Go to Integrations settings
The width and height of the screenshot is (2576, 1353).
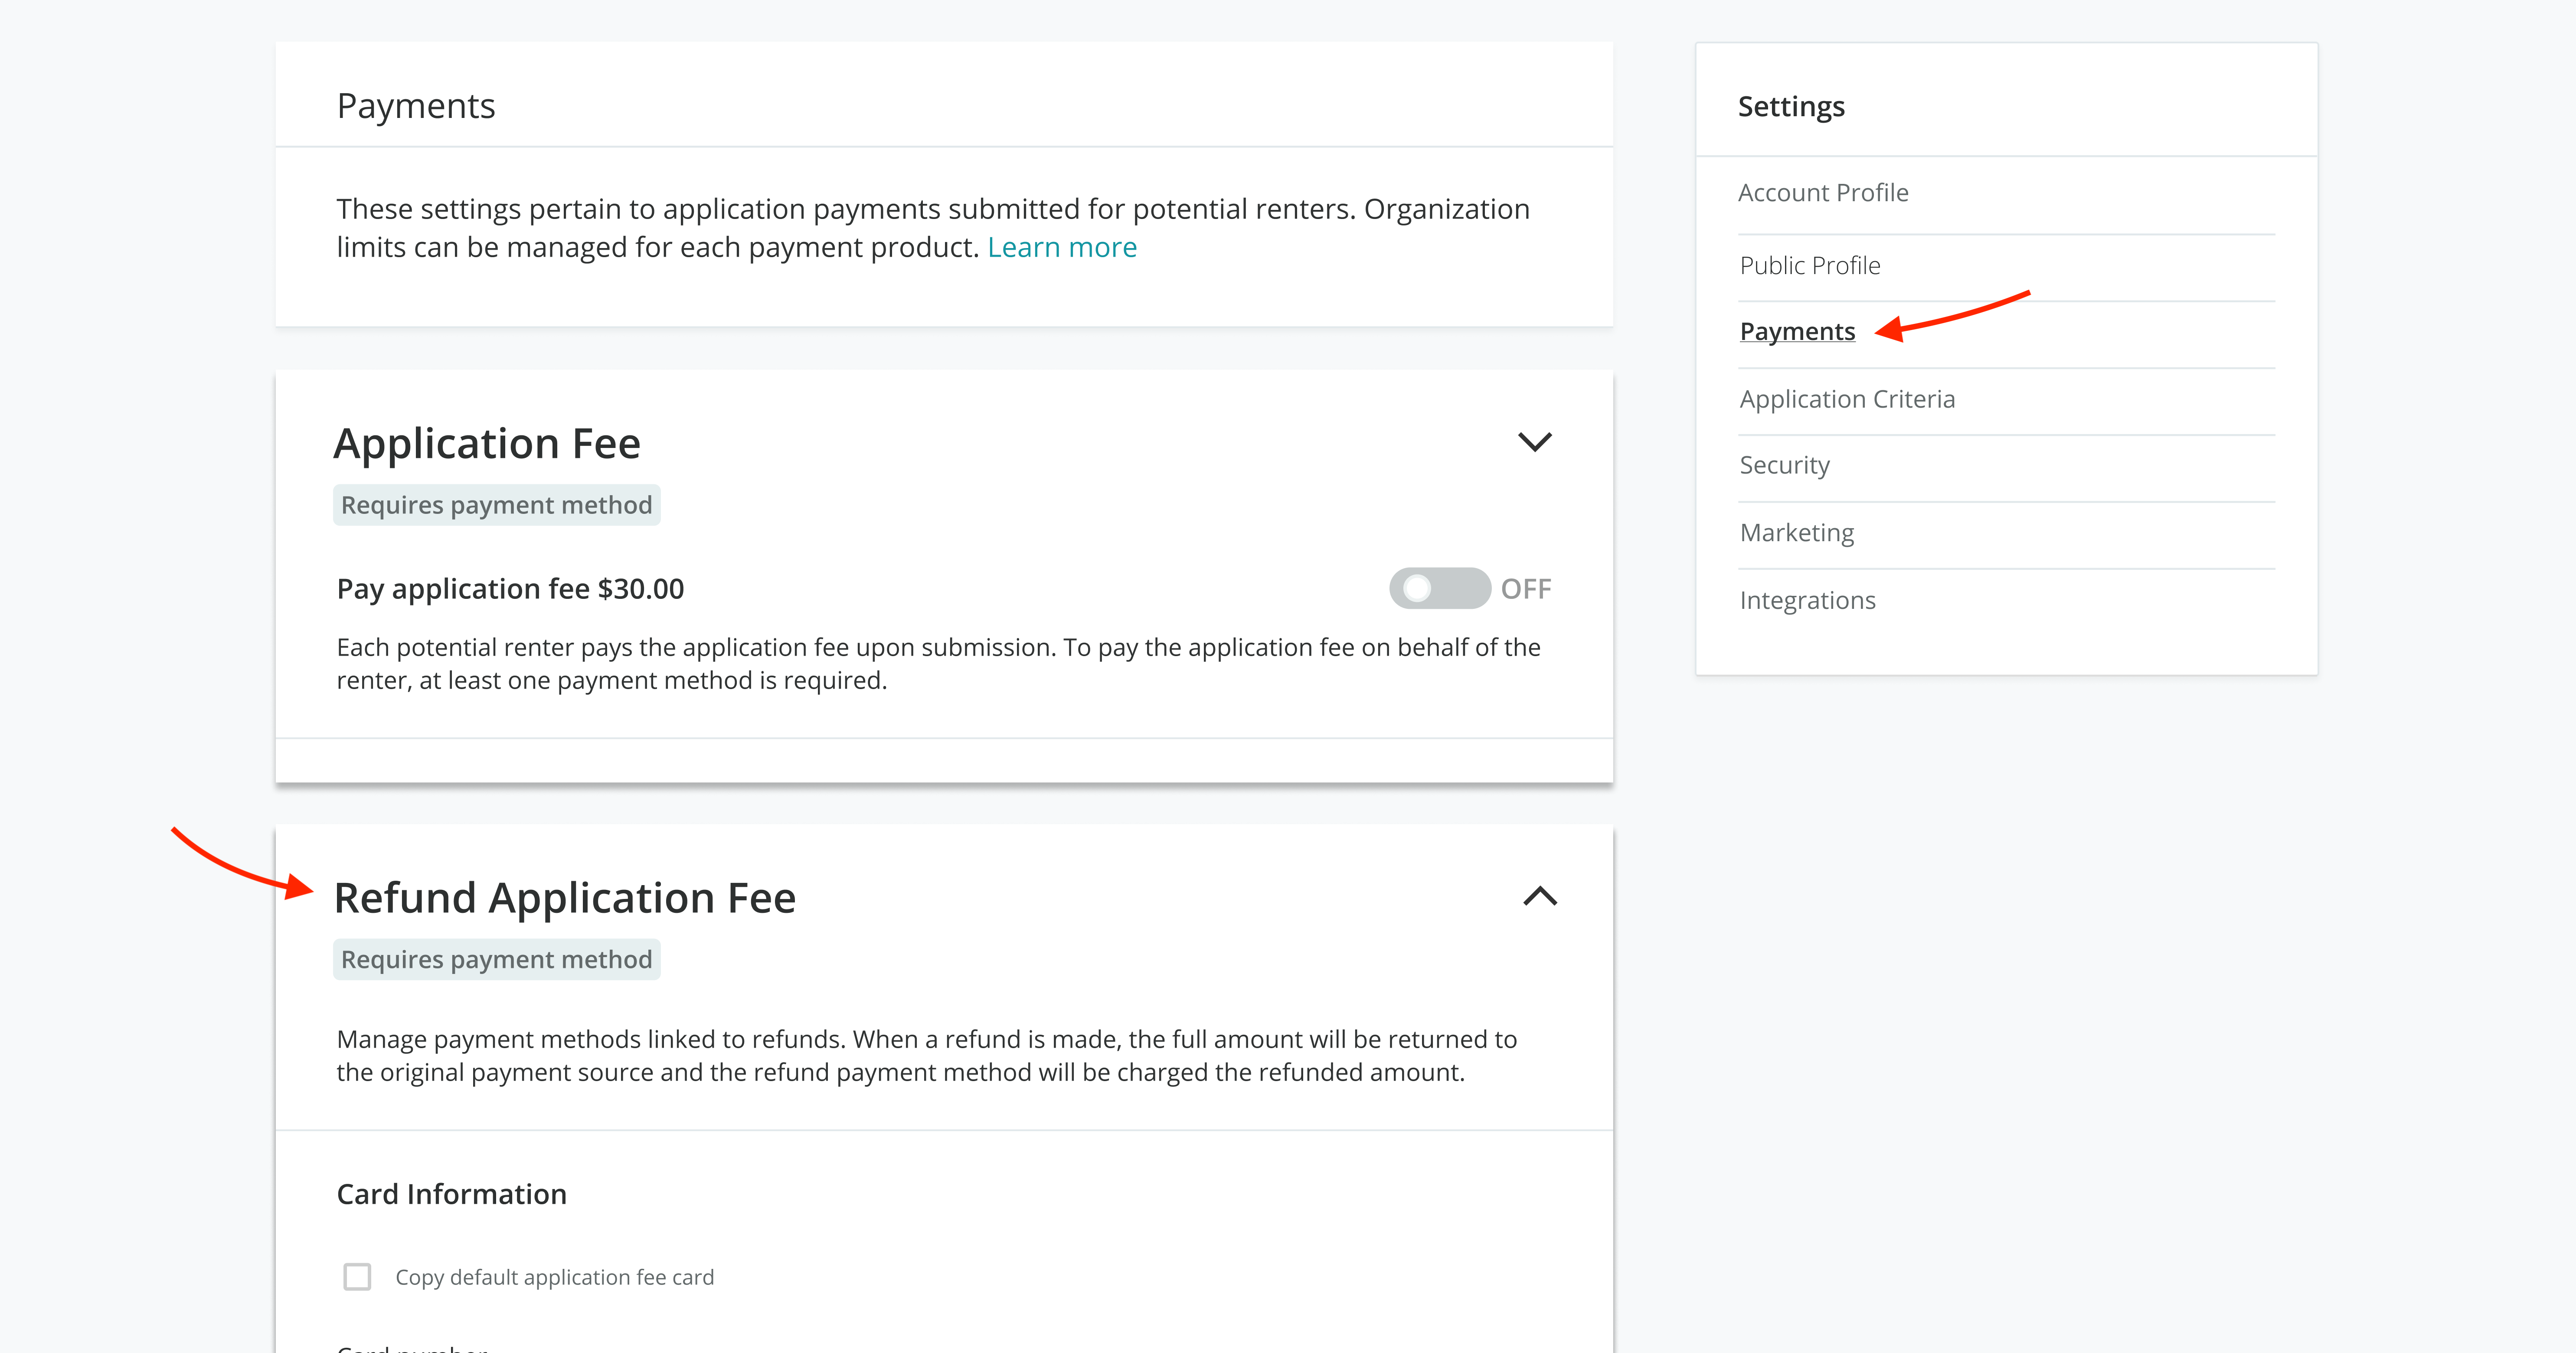pyautogui.click(x=1807, y=600)
